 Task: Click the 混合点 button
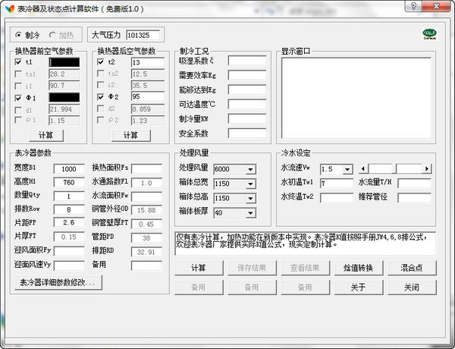[411, 268]
